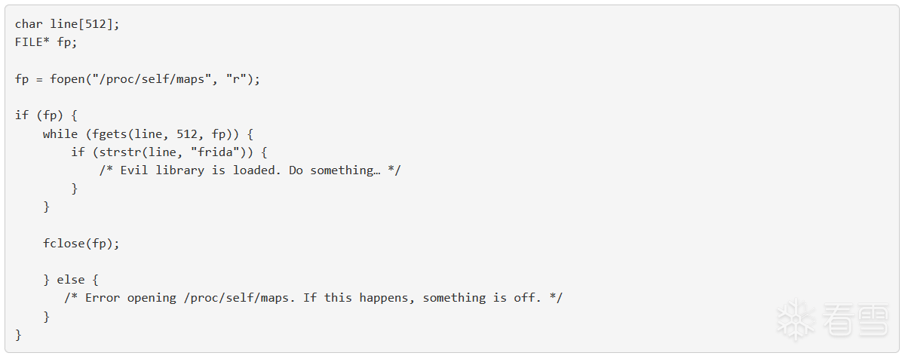The width and height of the screenshot is (905, 359).
Task: Click the "/proc/self/maps" string literal
Action: [155, 79]
